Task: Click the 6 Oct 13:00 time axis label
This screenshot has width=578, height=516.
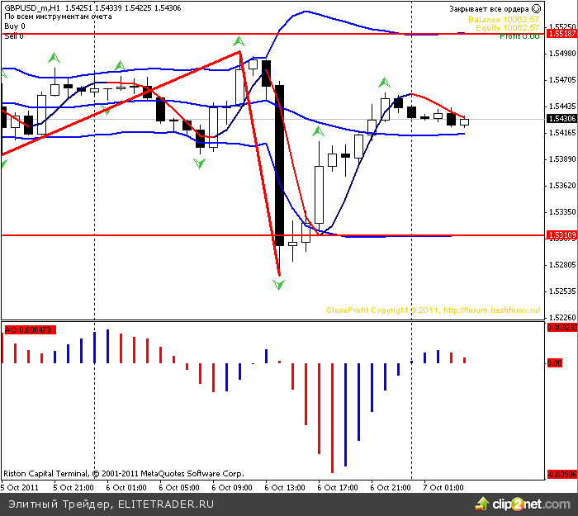Action: pyautogui.click(x=284, y=487)
